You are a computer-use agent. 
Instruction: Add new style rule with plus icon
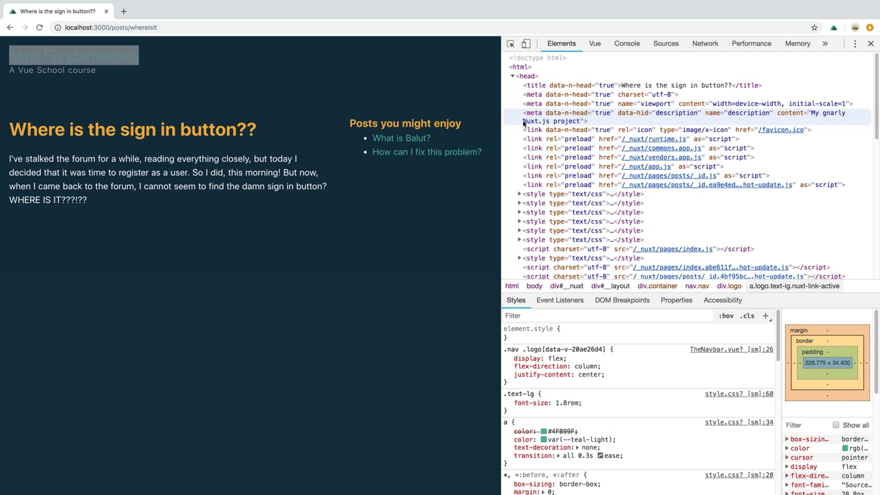[x=765, y=316]
